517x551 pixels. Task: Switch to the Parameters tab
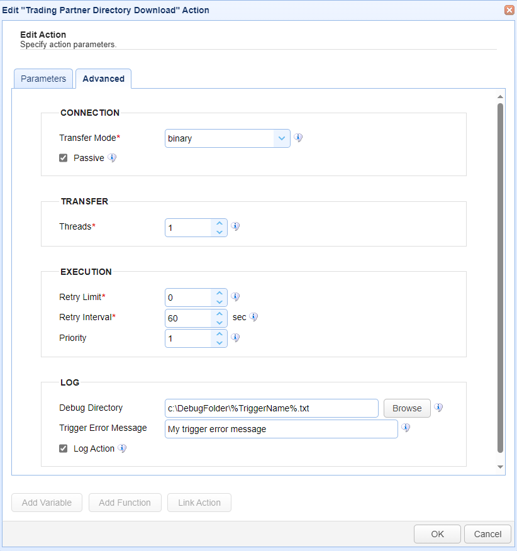(x=43, y=79)
